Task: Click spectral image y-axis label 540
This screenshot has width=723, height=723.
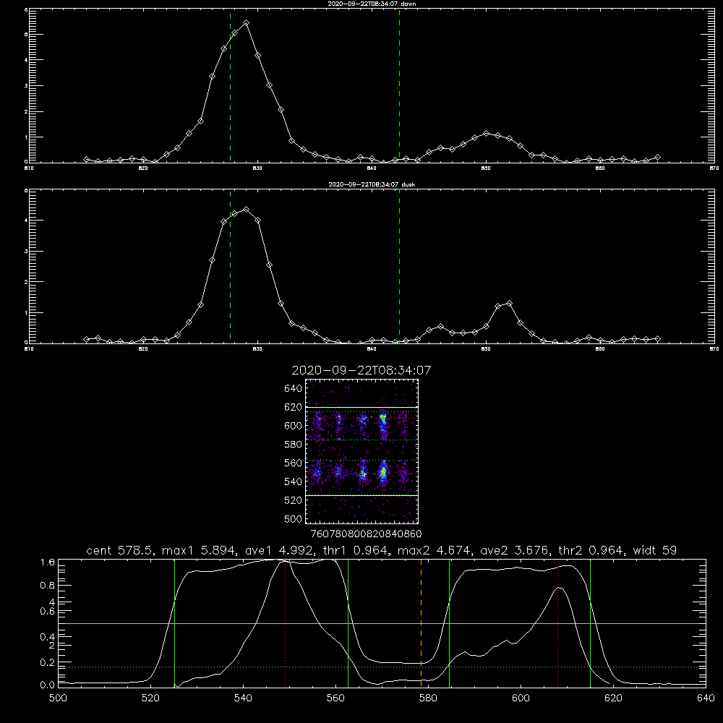Action: (293, 482)
